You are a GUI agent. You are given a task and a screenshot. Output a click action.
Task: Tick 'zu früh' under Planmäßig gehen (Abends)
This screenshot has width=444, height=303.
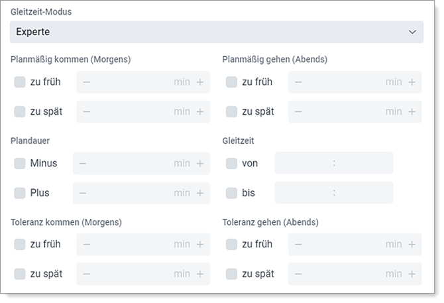point(231,82)
